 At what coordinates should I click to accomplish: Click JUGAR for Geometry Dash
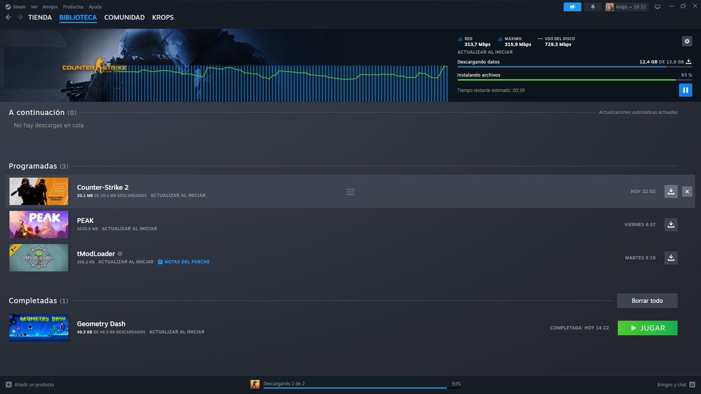coord(647,328)
